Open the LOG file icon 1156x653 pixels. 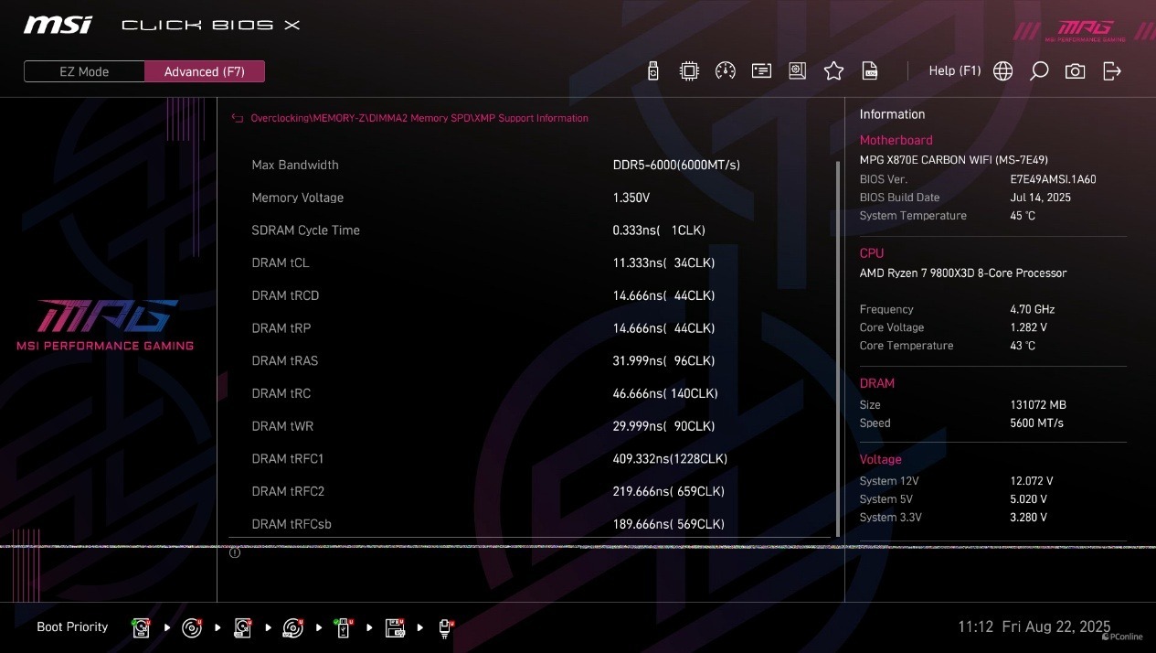coord(870,71)
